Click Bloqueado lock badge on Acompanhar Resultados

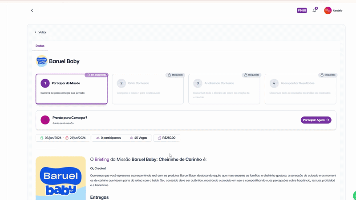click(328, 75)
